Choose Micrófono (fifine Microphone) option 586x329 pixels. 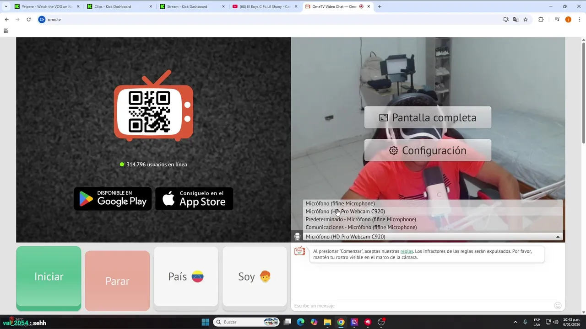[433, 203]
